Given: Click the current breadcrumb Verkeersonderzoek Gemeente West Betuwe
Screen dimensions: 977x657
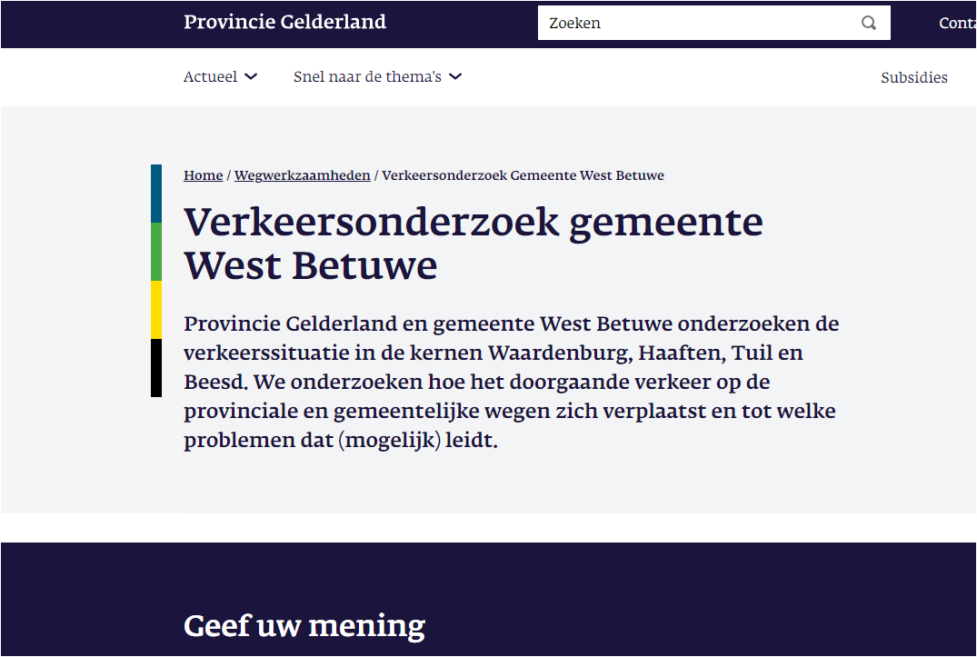Looking at the screenshot, I should point(523,175).
